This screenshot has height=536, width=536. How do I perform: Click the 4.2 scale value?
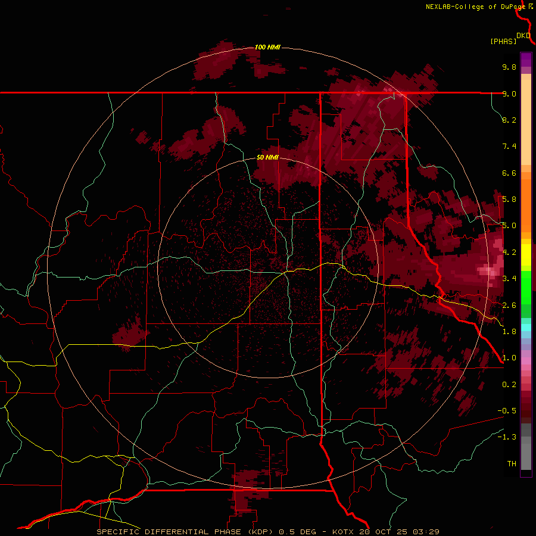[x=509, y=253]
